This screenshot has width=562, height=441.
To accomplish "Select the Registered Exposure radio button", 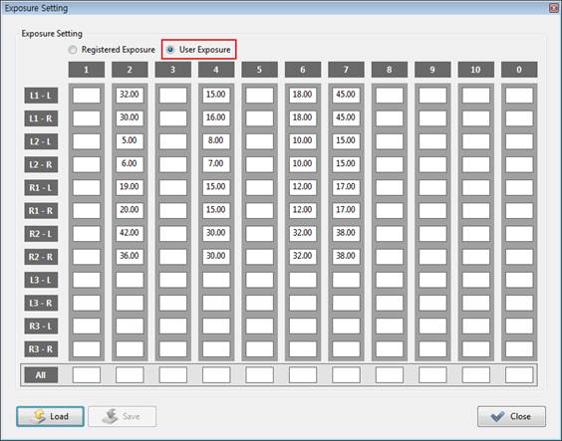I will (x=73, y=50).
